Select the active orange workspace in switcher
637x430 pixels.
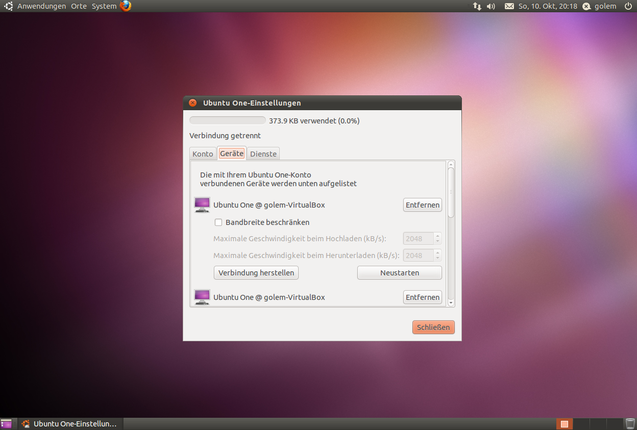tap(564, 424)
